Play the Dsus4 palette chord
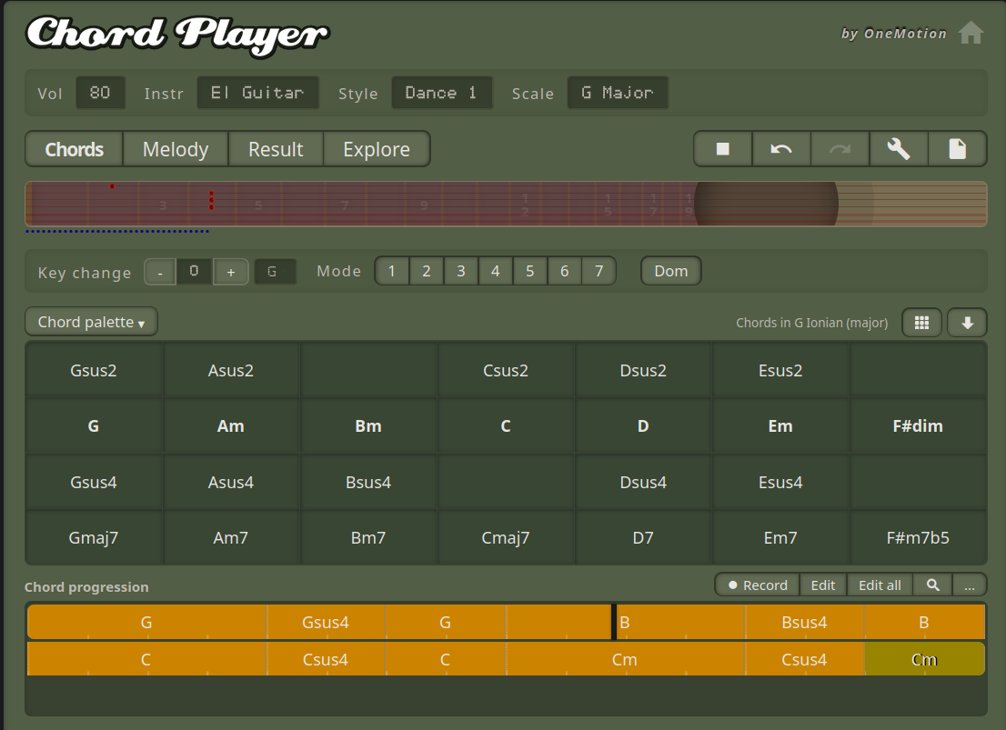This screenshot has width=1006, height=730. pyautogui.click(x=643, y=482)
